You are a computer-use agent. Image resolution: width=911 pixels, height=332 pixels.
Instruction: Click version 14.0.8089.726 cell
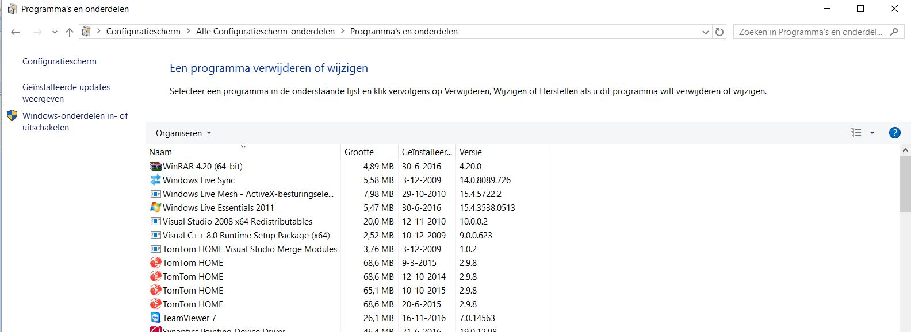tap(485, 180)
